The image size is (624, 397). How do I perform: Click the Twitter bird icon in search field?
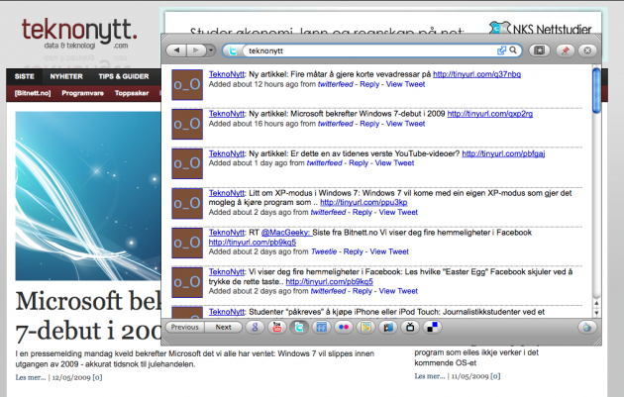(233, 50)
